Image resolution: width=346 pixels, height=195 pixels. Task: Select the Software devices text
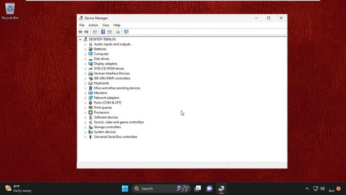click(x=106, y=118)
